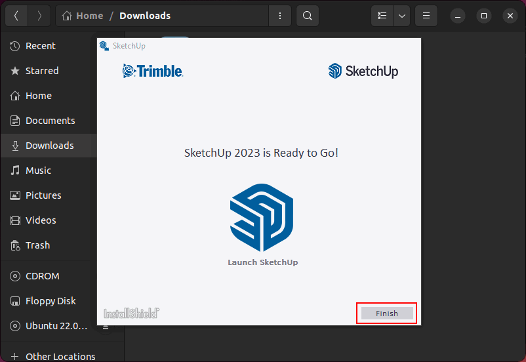Close the Files window
Screen dimensions: 526x362
point(510,16)
